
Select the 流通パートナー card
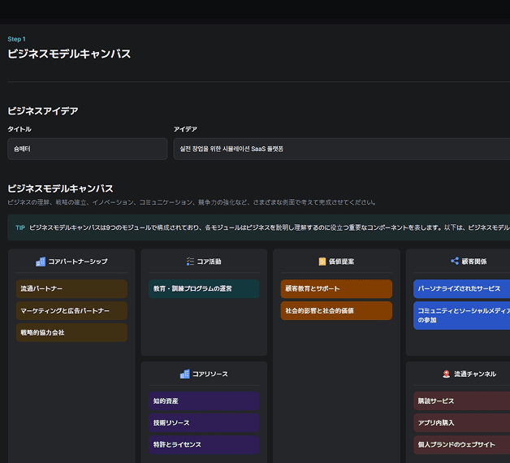coord(71,288)
